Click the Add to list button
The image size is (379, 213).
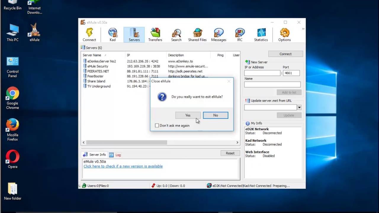pyautogui.click(x=289, y=92)
